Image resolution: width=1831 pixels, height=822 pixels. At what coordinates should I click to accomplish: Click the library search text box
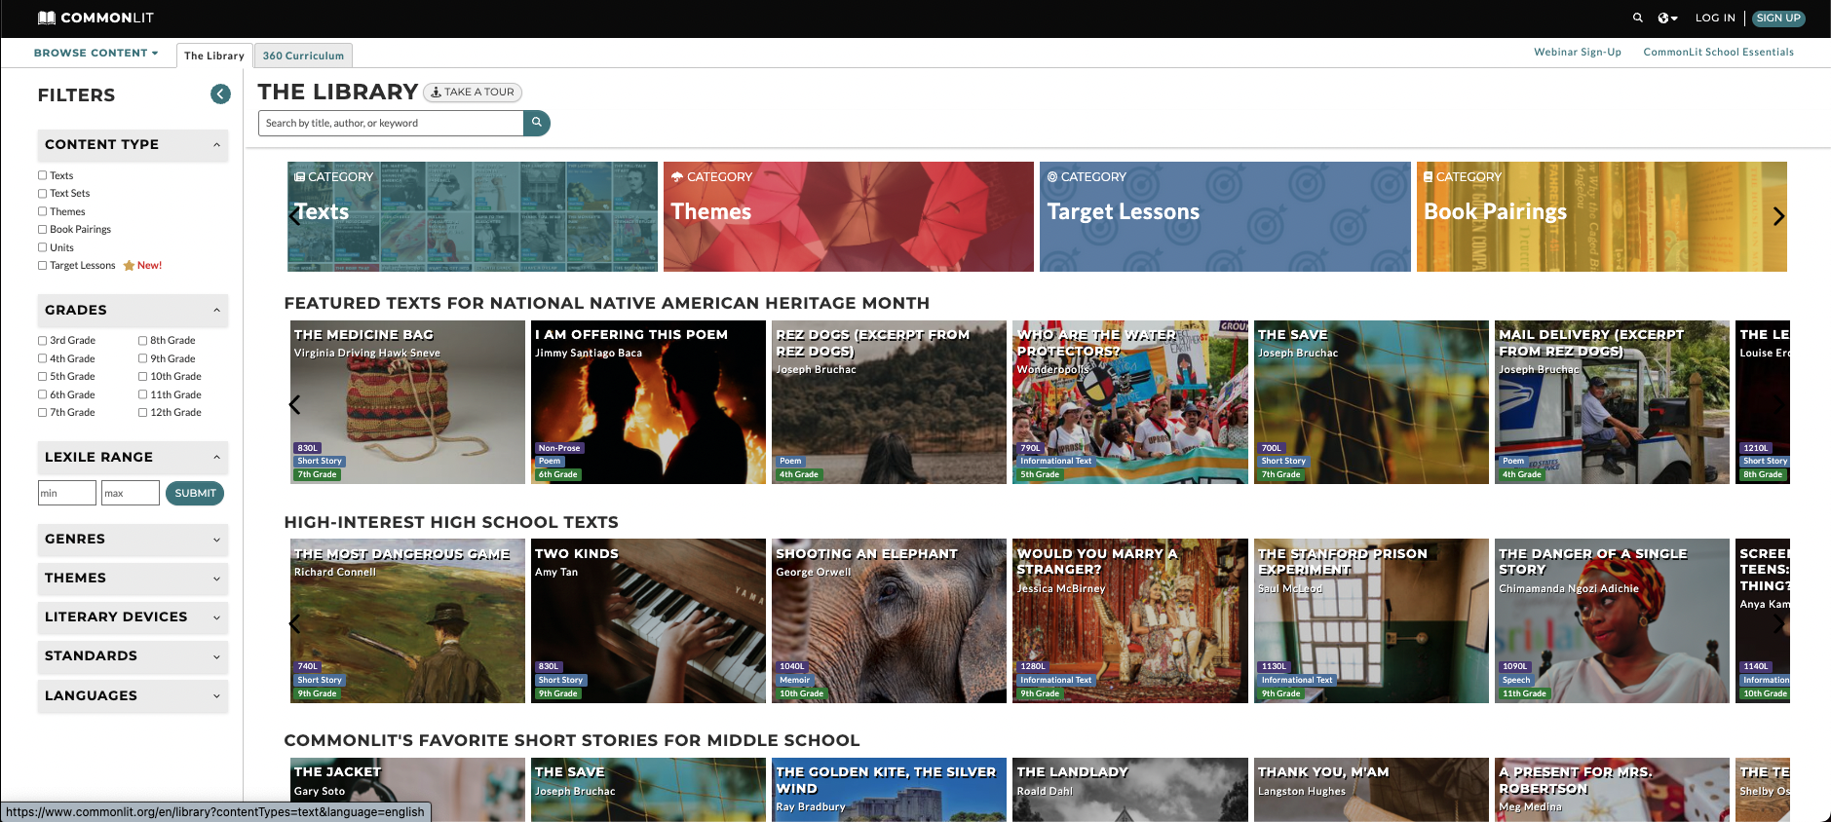point(391,123)
